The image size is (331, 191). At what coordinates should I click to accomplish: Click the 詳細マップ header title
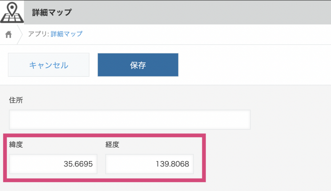[52, 13]
